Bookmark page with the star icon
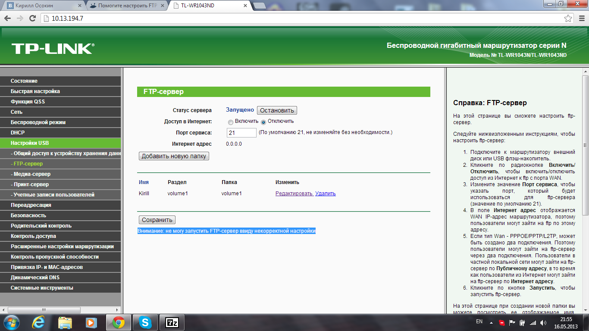 [568, 19]
